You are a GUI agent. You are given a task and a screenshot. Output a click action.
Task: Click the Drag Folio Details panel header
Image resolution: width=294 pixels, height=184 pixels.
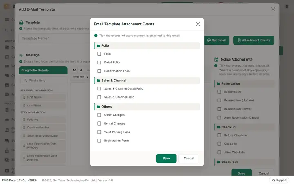tap(43, 70)
